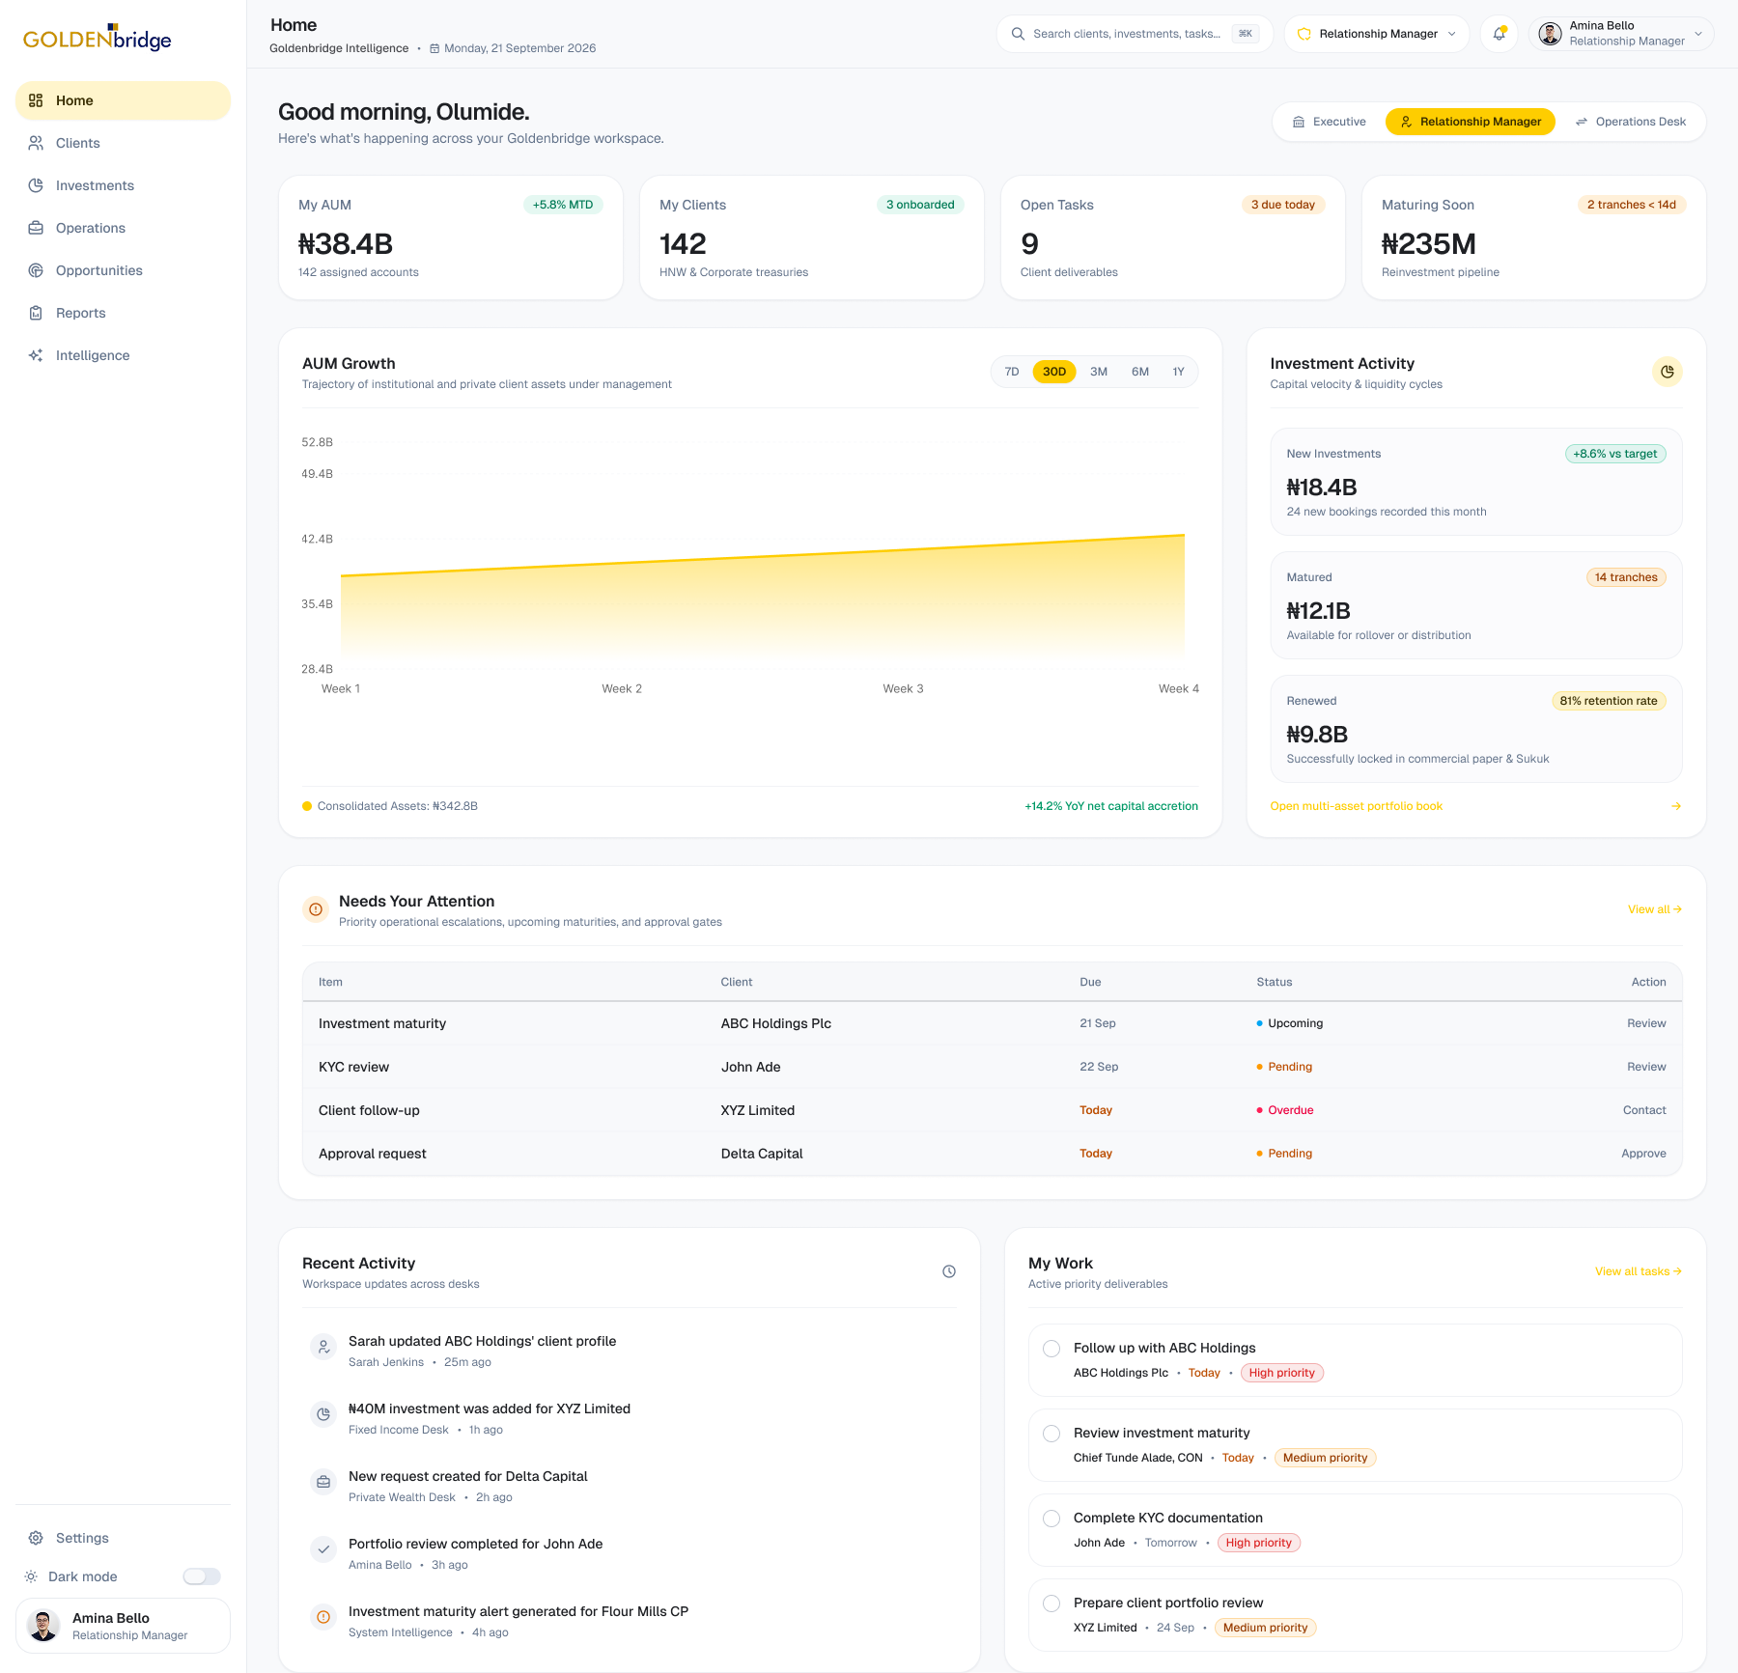
Task: Check off Prepare client portfolio review task
Action: (1052, 1603)
